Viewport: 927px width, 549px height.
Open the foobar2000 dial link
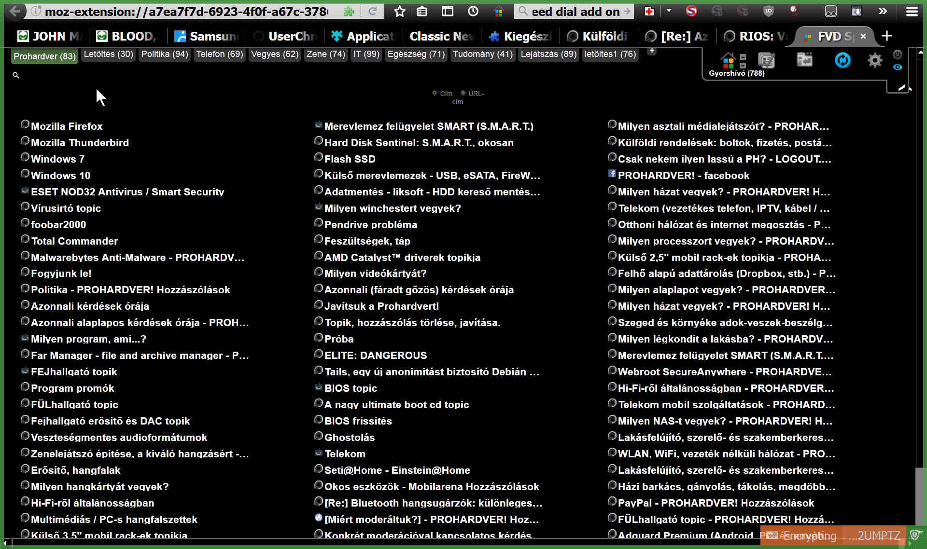click(x=58, y=225)
